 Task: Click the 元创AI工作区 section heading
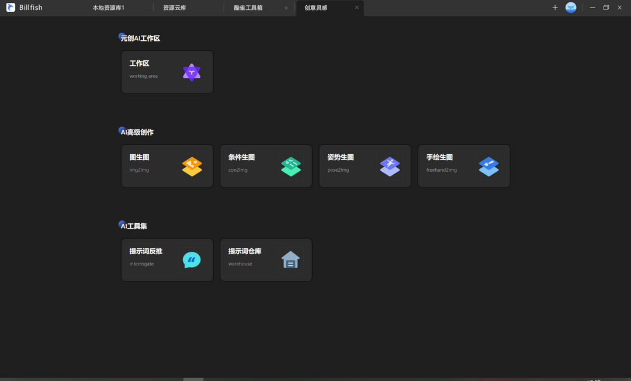pyautogui.click(x=139, y=37)
